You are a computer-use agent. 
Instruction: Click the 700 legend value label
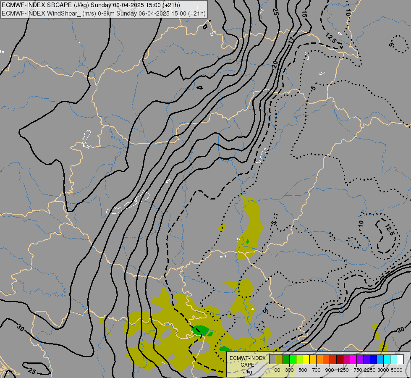(317, 370)
